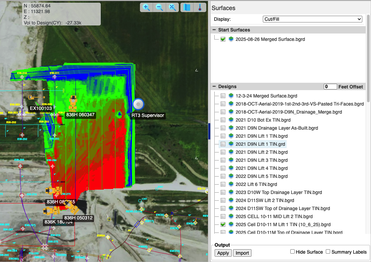Click the EX100103 excavator machine icon
Viewport: 371px width, 262px height.
(x=36, y=97)
